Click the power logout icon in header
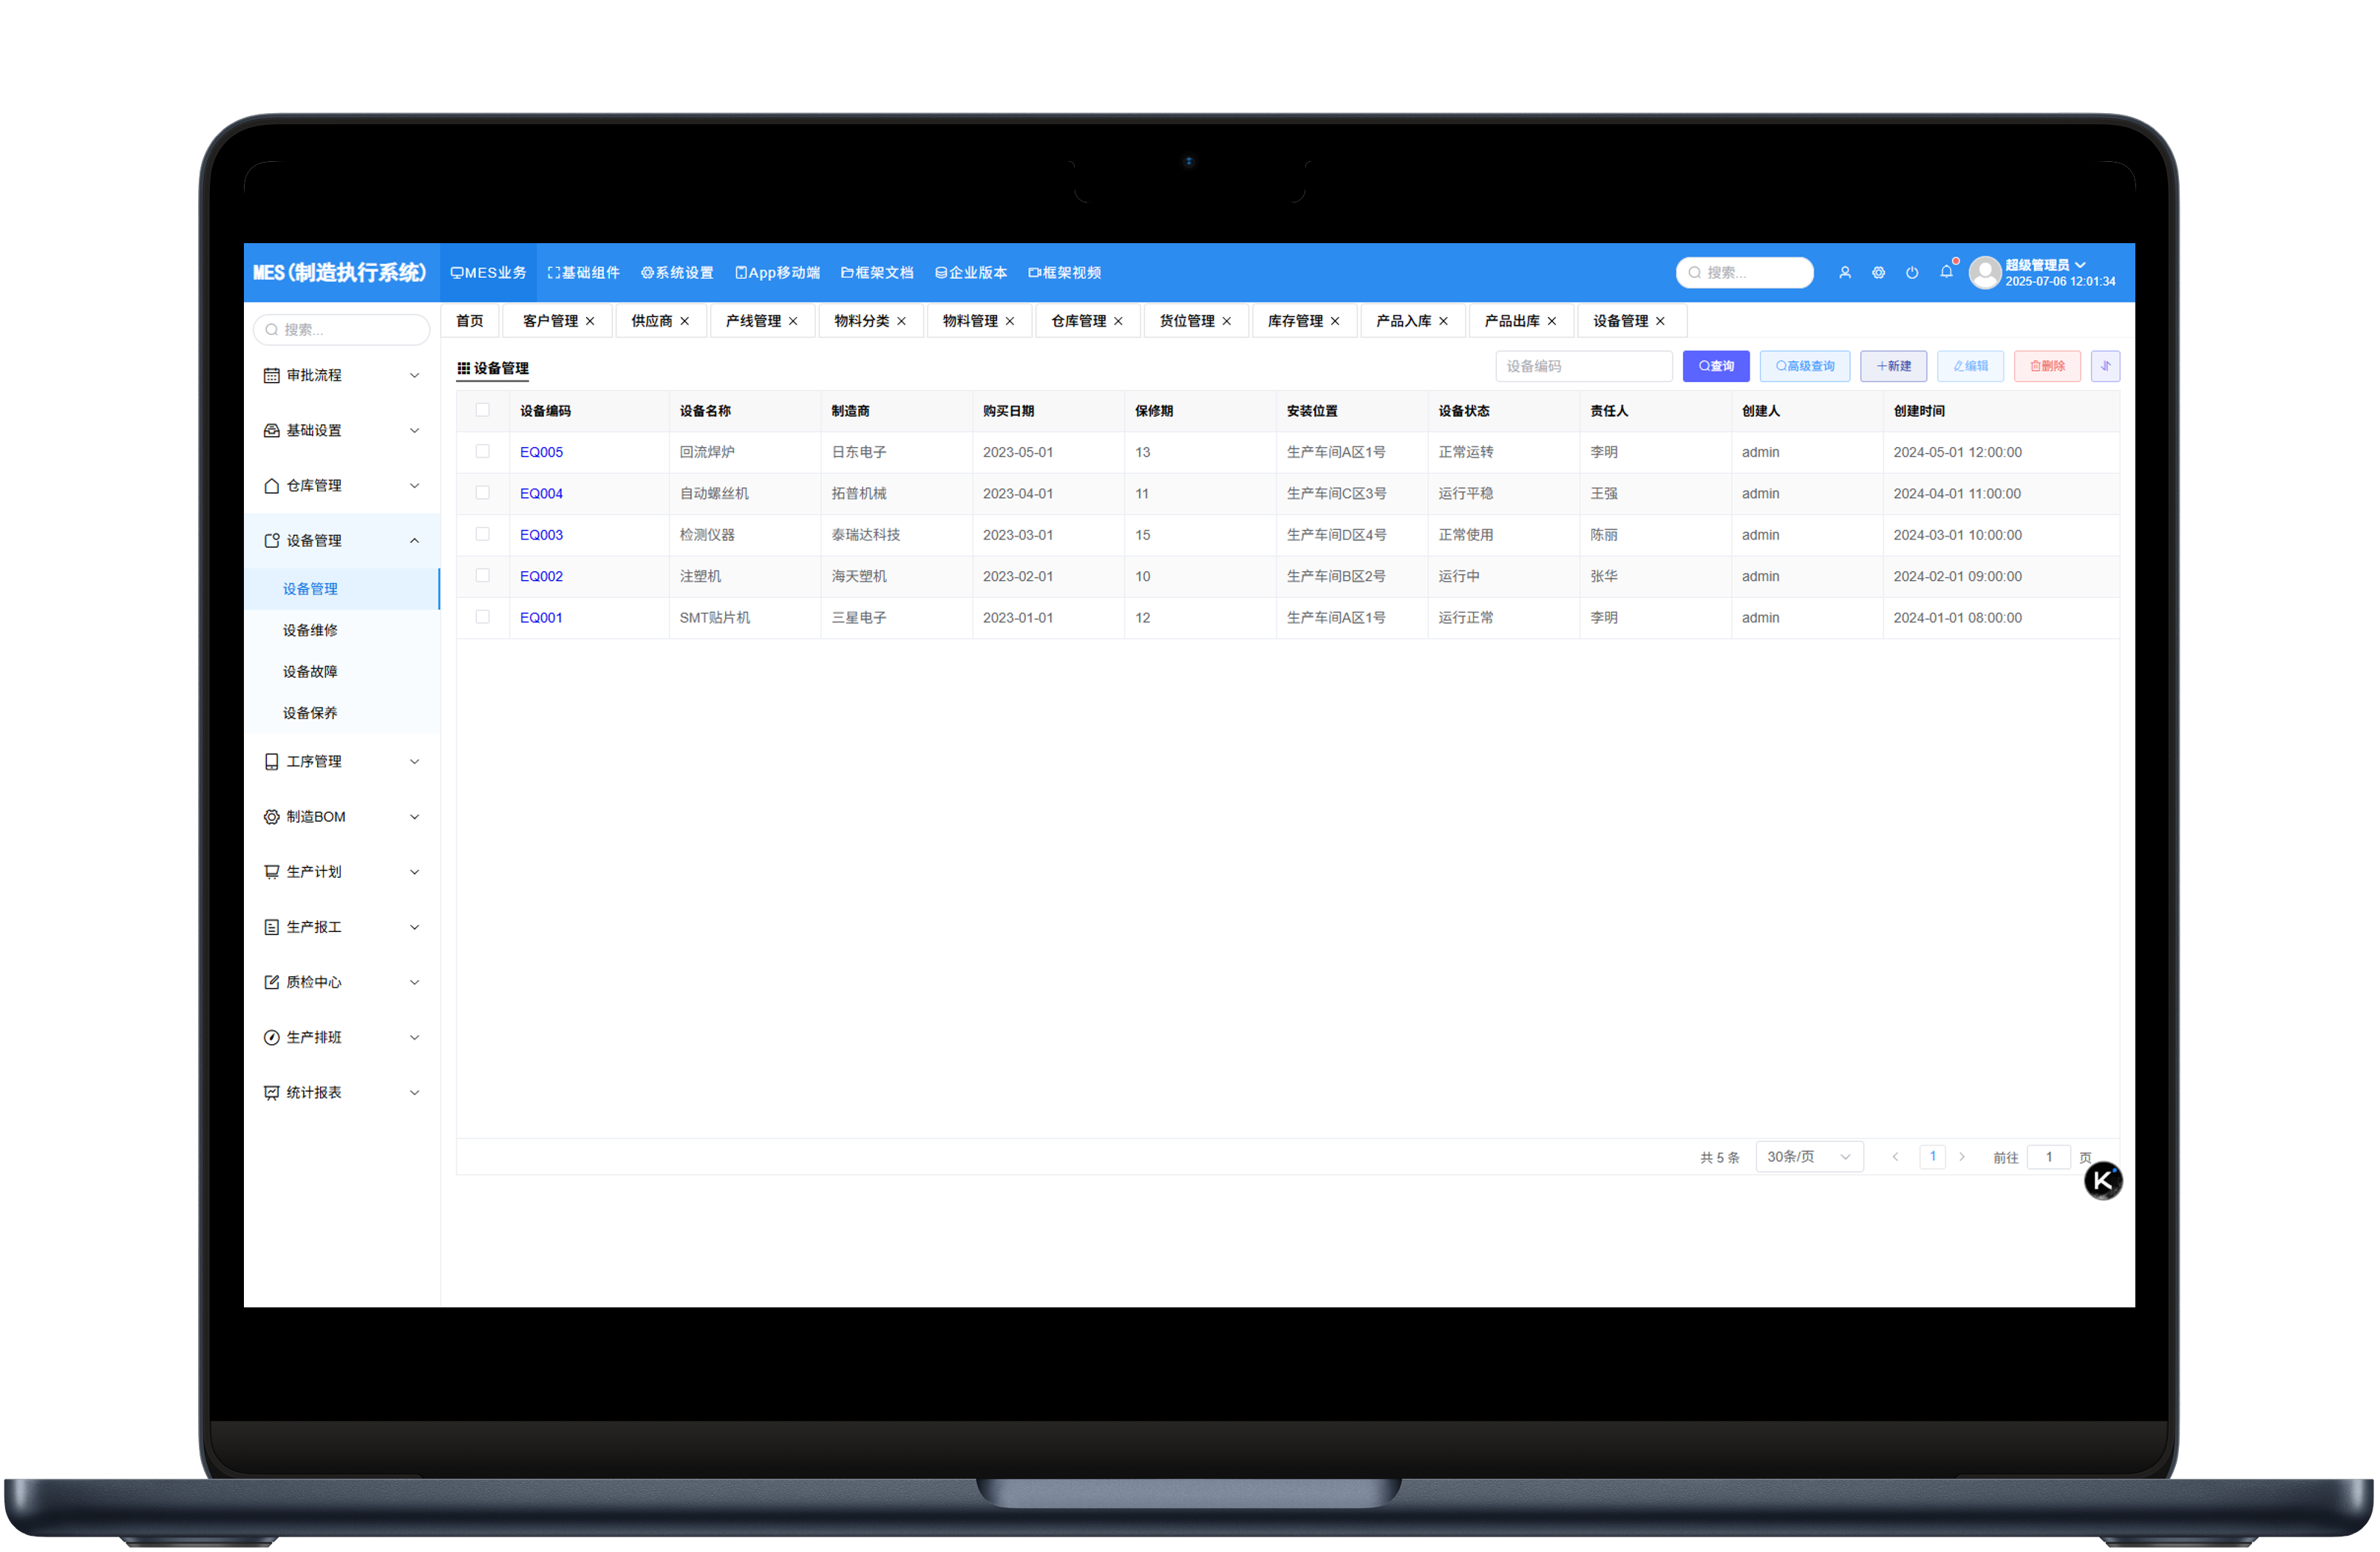Image resolution: width=2380 pixels, height=1552 pixels. 1912,272
